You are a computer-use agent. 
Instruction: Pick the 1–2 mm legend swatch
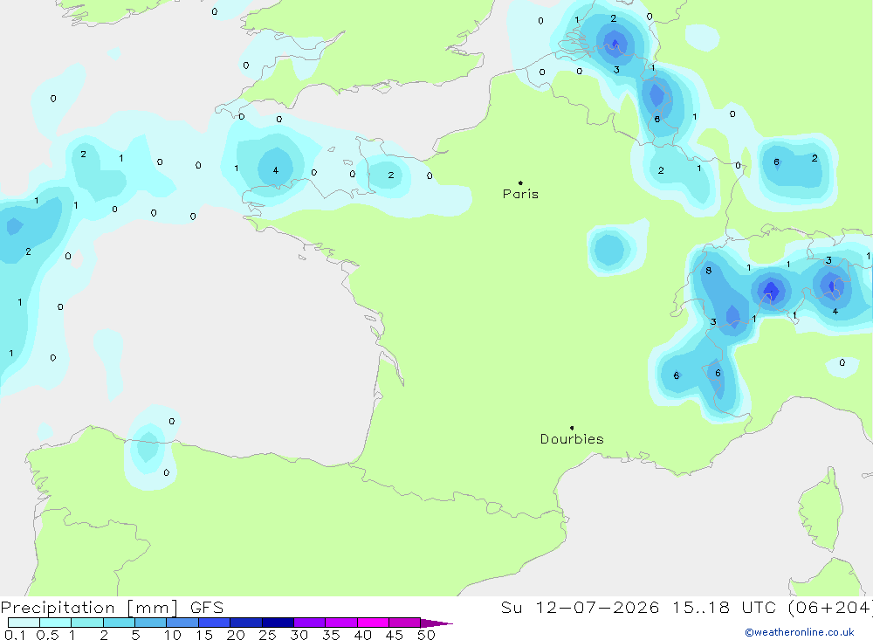[87, 623]
